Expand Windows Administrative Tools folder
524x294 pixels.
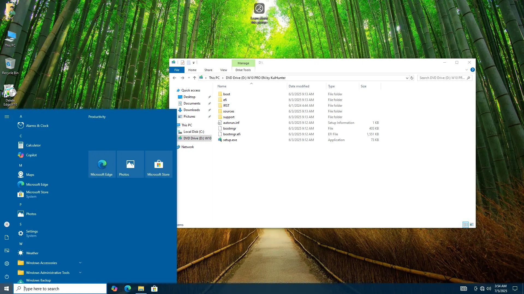[x=80, y=272]
